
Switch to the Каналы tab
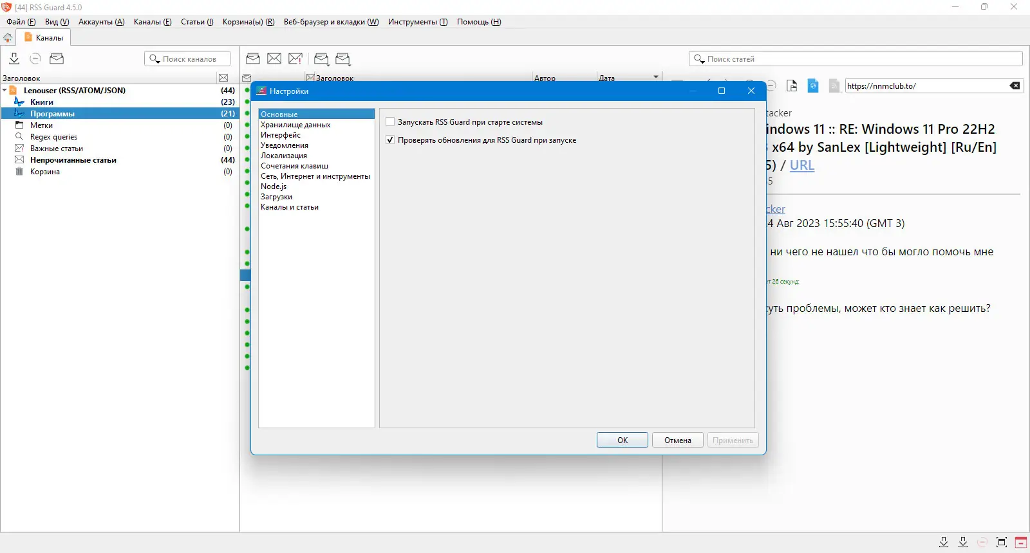(44, 38)
